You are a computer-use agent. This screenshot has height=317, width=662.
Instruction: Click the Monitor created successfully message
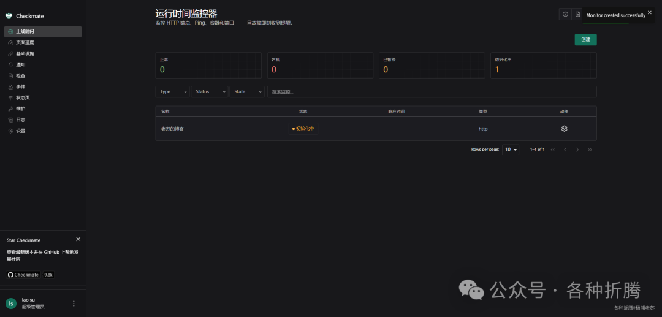[616, 15]
